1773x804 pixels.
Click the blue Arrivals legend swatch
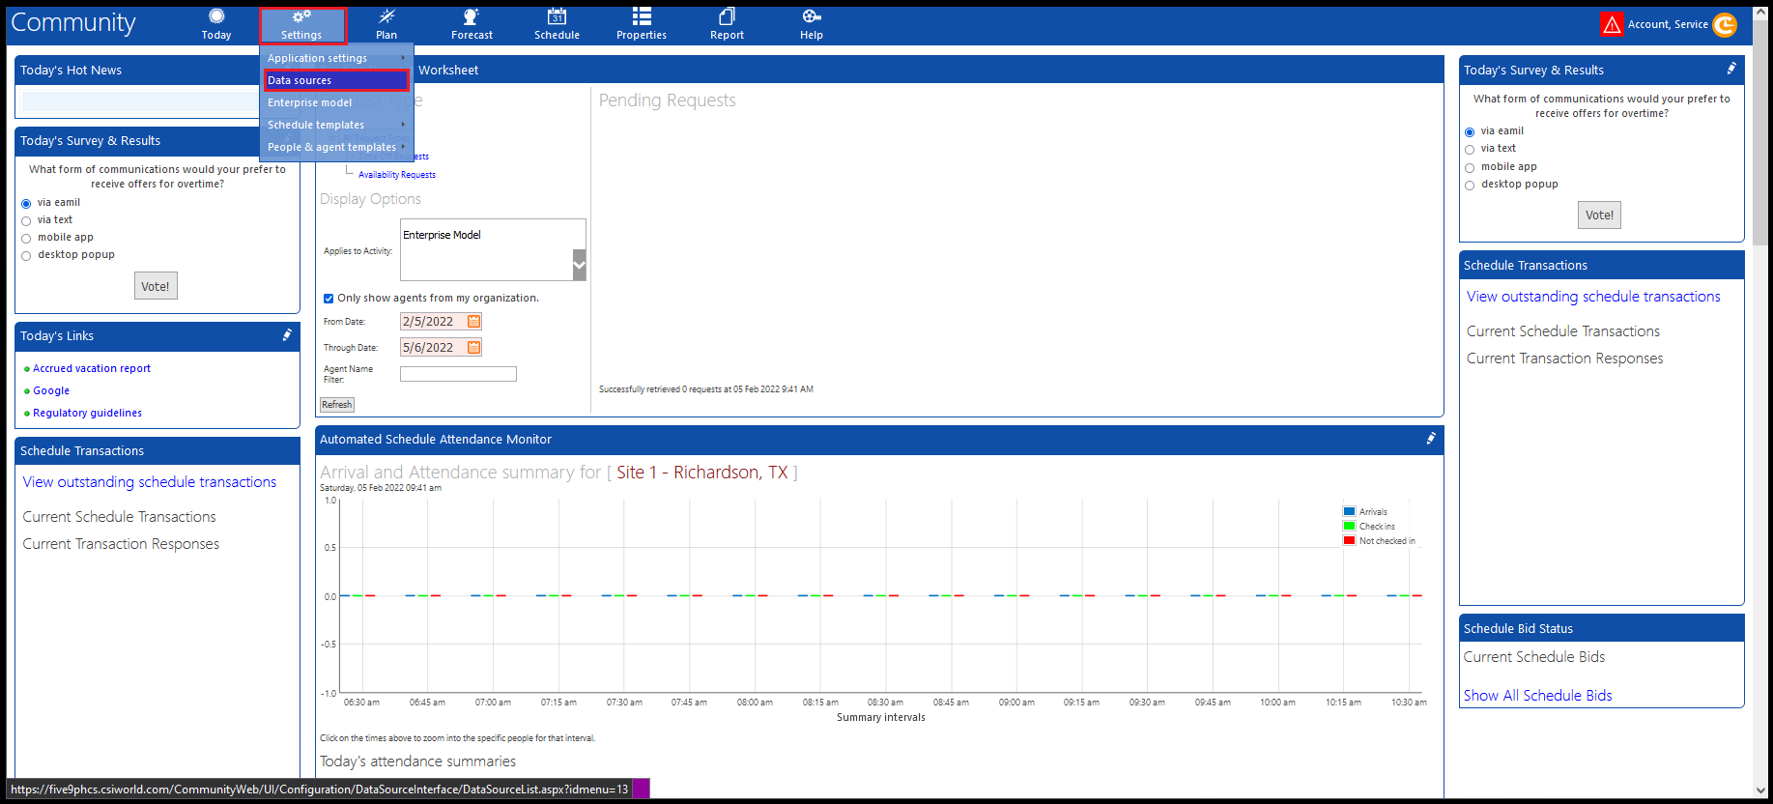coord(1349,511)
